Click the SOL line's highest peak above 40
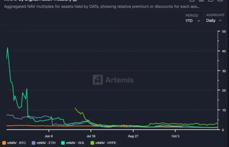Image resolution: width=229 pixels, height=147 pixels. (x=8, y=47)
